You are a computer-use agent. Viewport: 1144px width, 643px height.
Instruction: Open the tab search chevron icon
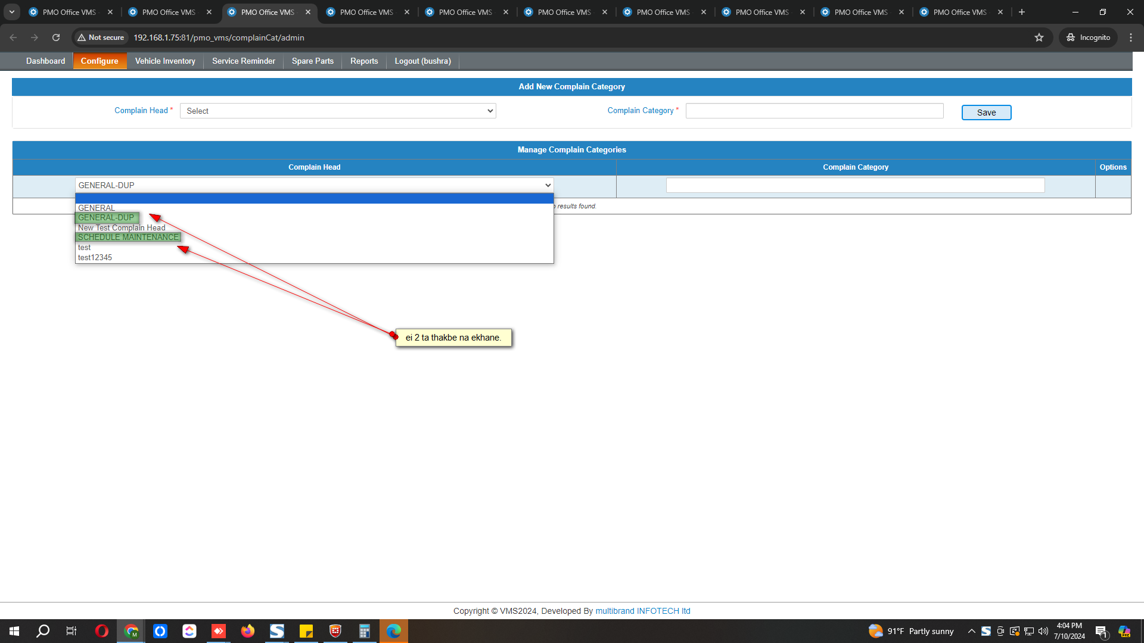(11, 12)
